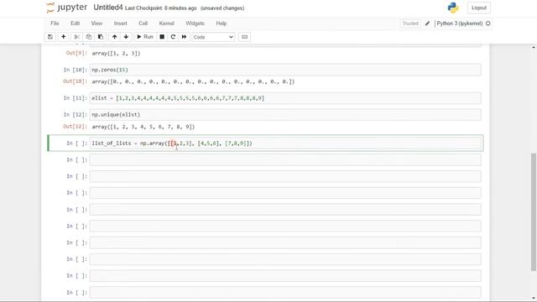Save and checkpoint the notebook
Image resolution: width=537 pixels, height=302 pixels.
[x=50, y=37]
